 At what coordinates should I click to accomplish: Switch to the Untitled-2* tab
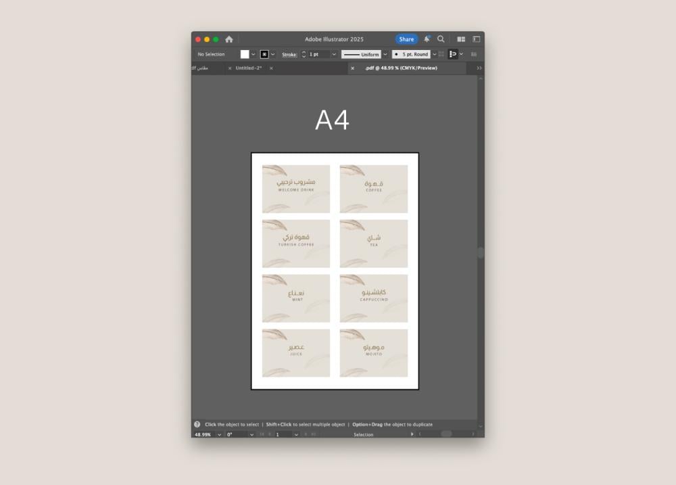[249, 68]
